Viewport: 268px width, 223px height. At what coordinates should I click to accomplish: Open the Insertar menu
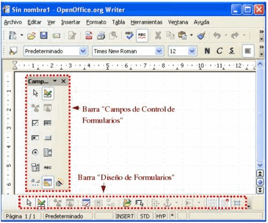coord(71,22)
